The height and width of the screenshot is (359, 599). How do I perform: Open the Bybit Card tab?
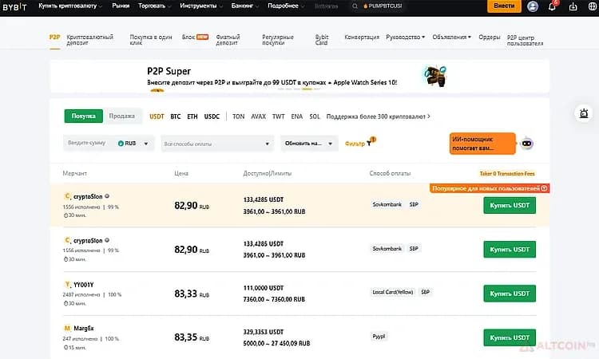(x=322, y=40)
